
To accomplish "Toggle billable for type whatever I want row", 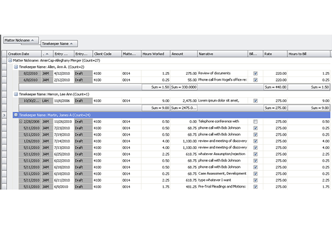I will click(x=255, y=180).
